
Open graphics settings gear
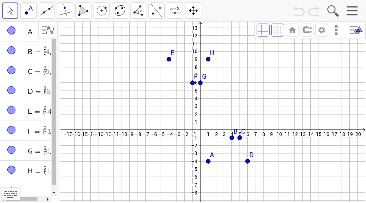point(322,30)
